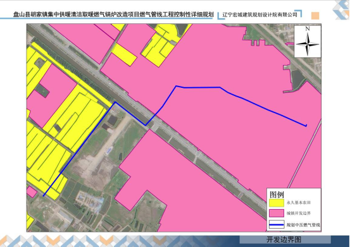Click the 规划中压燃气管线 legend label
350x247 pixels.
click(x=303, y=225)
